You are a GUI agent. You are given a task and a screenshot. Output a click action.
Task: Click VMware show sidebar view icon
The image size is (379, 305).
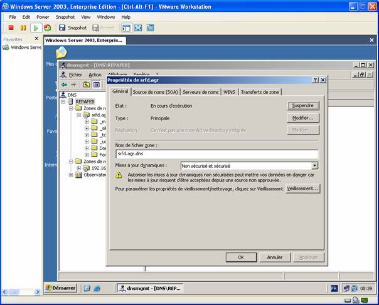[x=126, y=28]
